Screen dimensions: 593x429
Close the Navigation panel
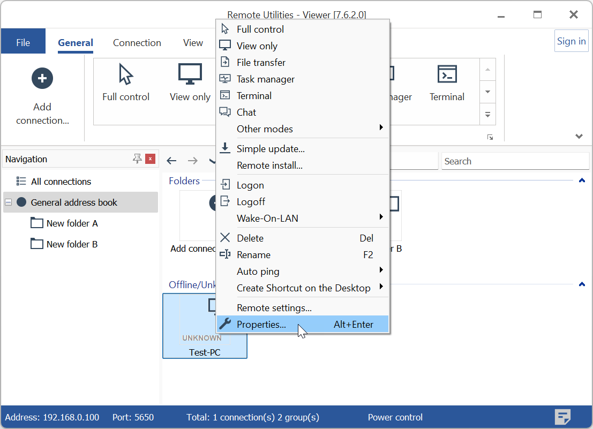coord(151,159)
